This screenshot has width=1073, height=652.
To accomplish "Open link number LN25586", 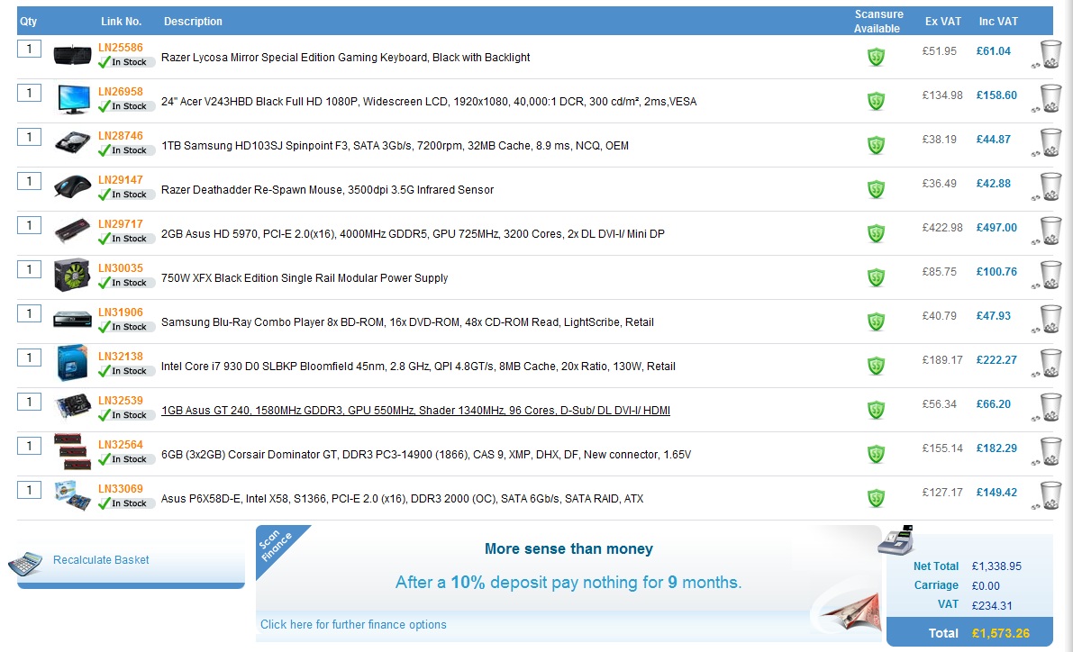I will (121, 48).
